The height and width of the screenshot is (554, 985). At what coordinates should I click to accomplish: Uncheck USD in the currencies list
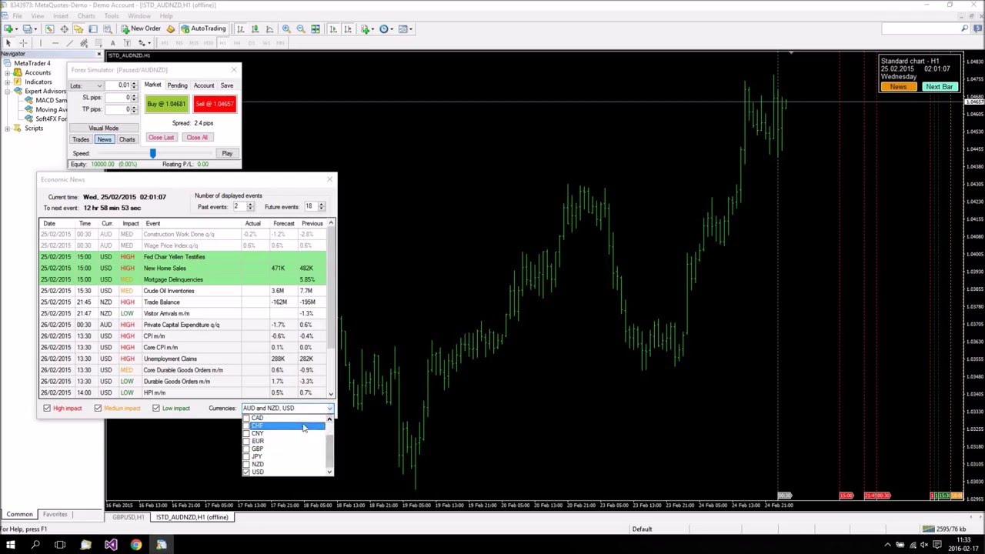246,472
